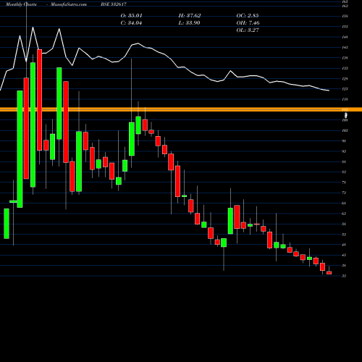This screenshot has height=362, width=362.
Task: Click the '158' price axis label
Action: coord(345,16)
